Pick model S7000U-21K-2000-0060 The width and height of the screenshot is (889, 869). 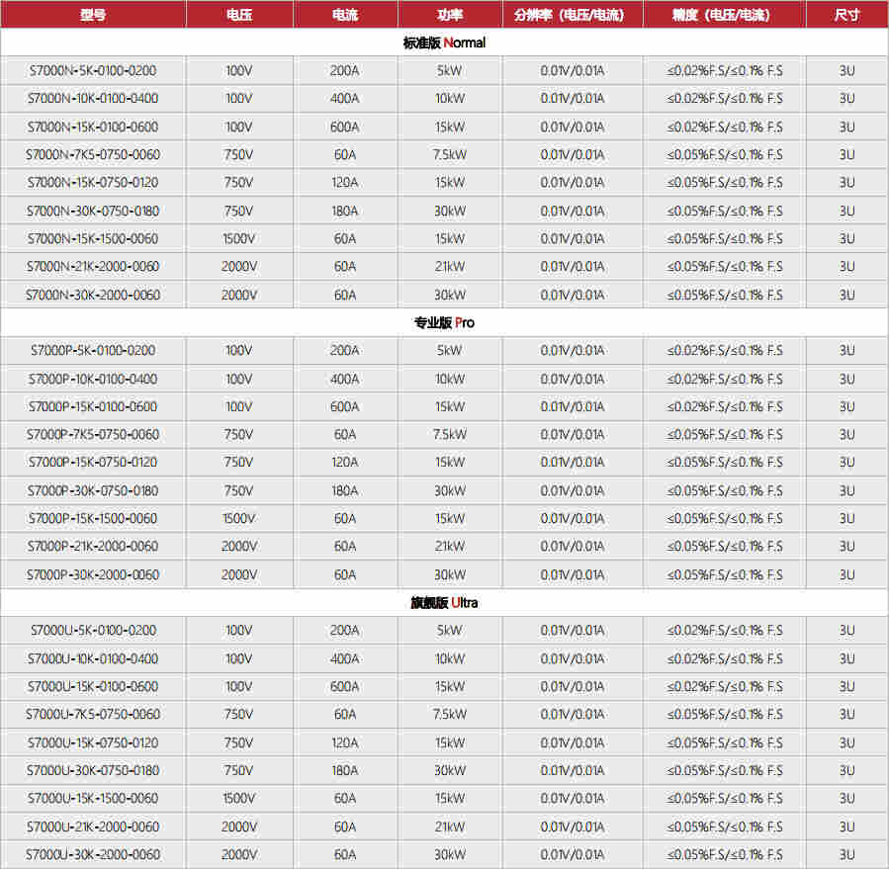[93, 826]
